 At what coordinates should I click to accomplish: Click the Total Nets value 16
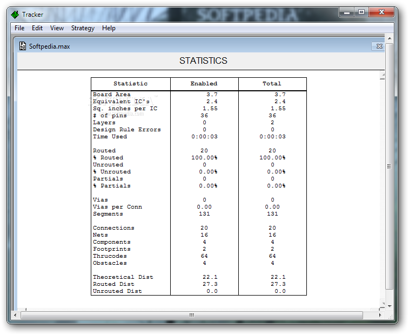tap(272, 236)
